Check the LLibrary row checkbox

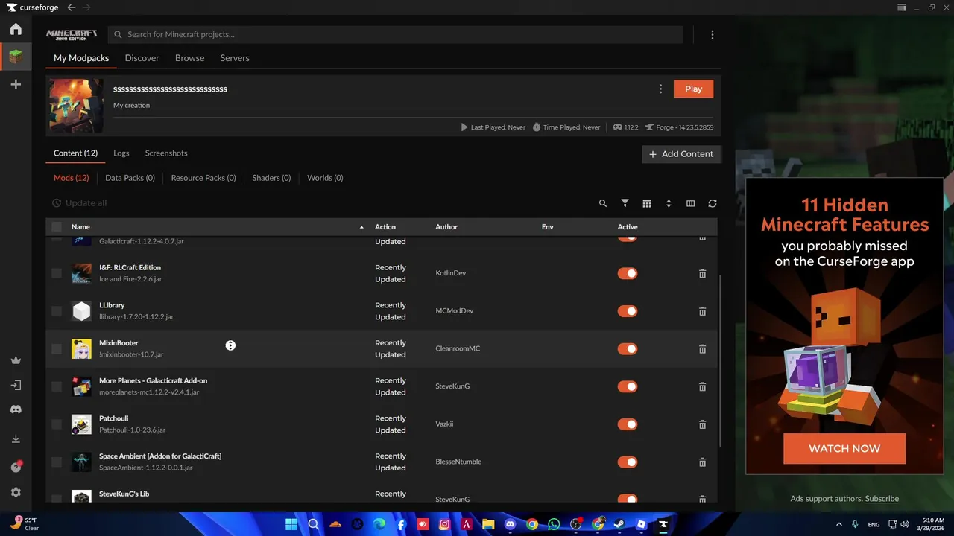point(57,311)
